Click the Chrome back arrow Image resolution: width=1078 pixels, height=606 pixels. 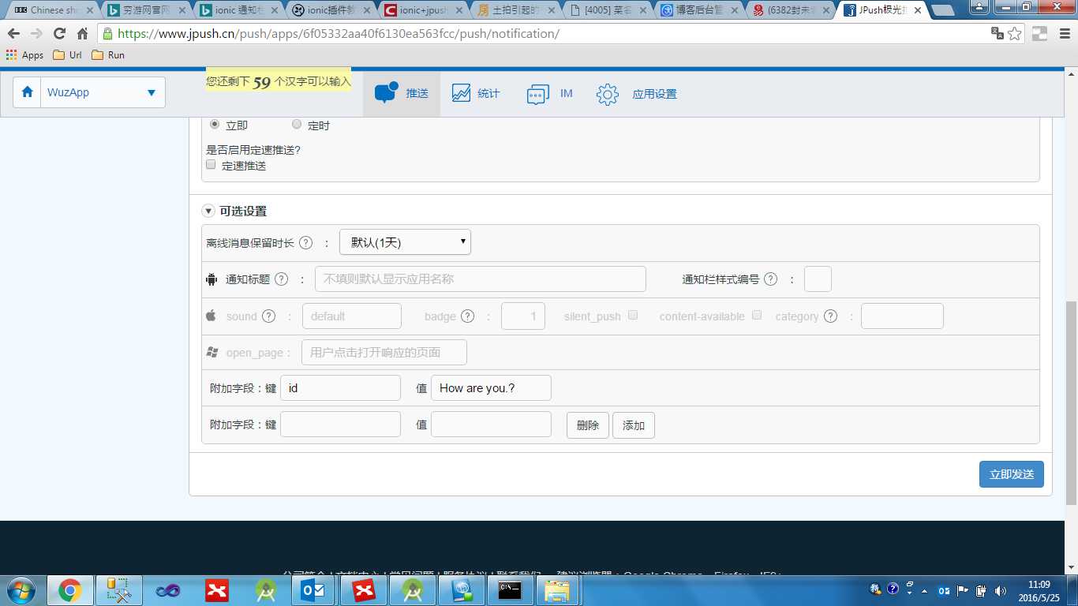click(14, 34)
